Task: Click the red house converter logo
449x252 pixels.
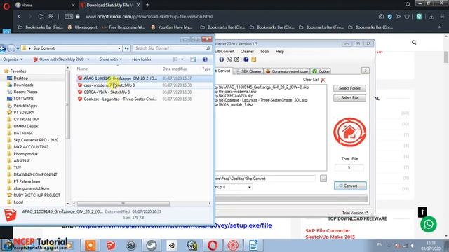Action: (349, 132)
